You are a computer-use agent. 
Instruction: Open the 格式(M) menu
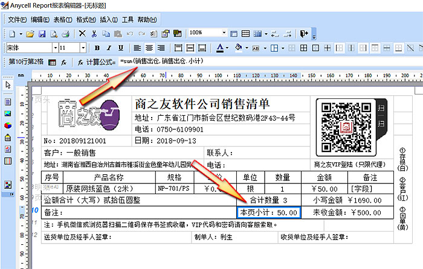[86, 20]
